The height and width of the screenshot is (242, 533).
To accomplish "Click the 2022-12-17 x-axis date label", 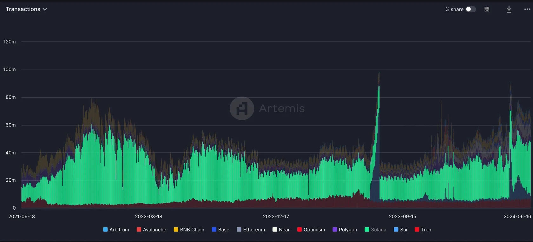I will pyautogui.click(x=276, y=217).
